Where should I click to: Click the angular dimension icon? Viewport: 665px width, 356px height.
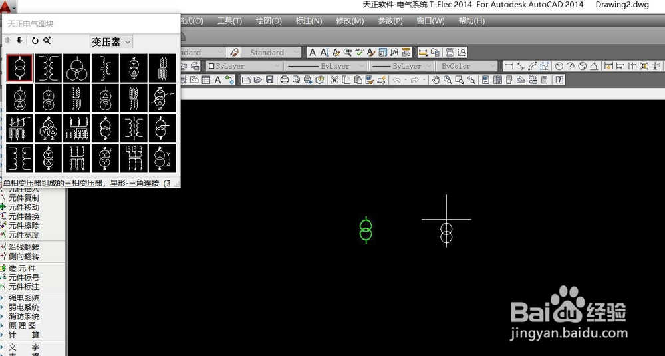click(x=594, y=66)
